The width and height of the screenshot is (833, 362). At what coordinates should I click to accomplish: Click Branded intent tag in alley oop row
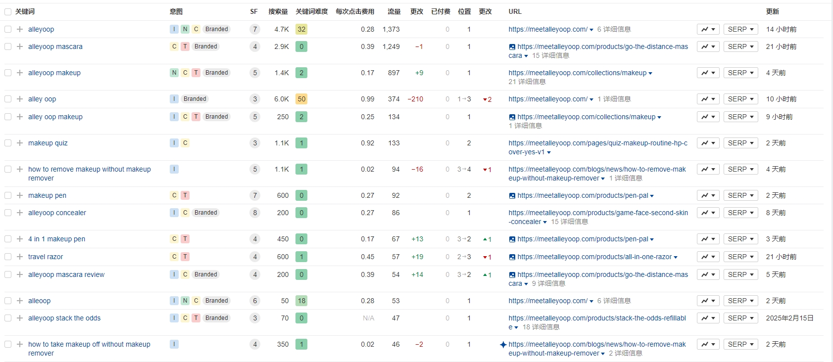click(195, 99)
